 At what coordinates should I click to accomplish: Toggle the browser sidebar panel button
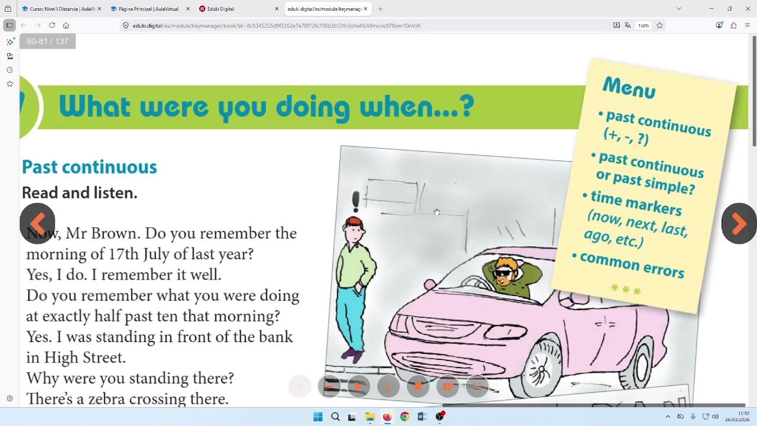point(9,25)
